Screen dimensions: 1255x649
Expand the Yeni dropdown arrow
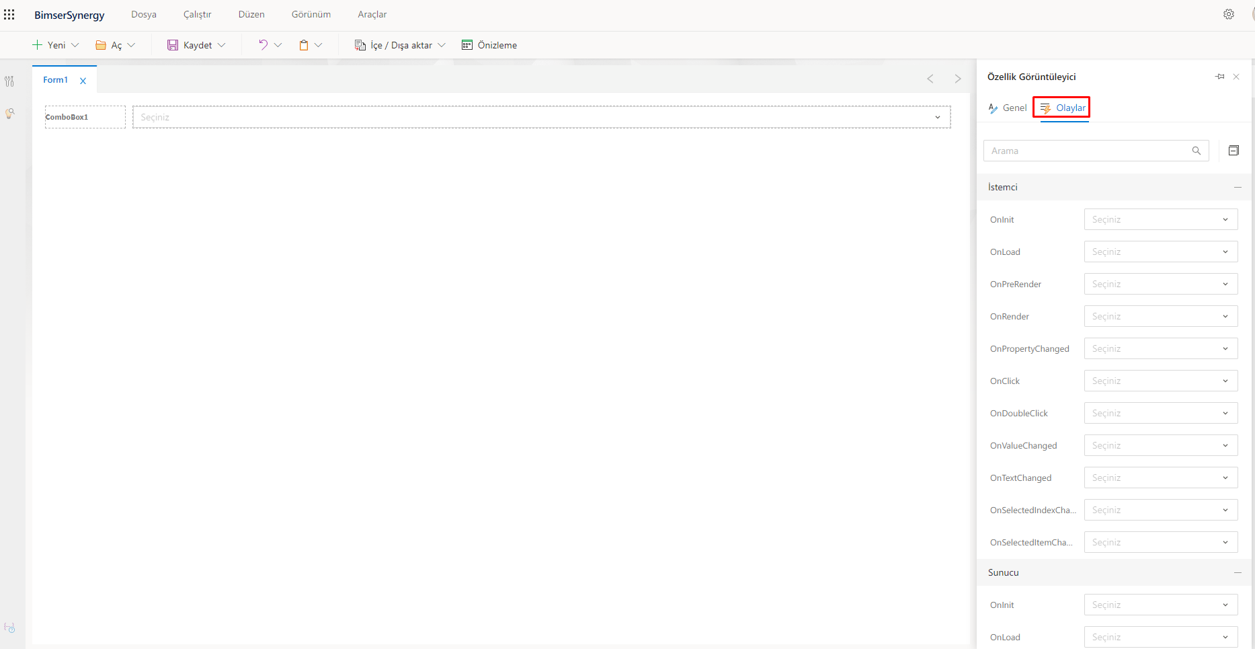tap(75, 45)
